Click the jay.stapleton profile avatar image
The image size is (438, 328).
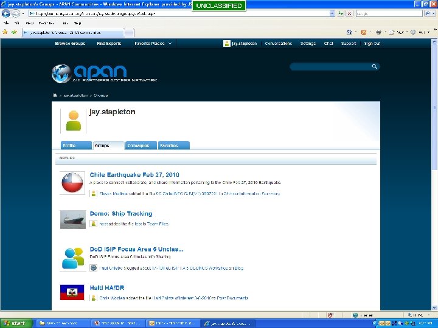click(x=74, y=120)
